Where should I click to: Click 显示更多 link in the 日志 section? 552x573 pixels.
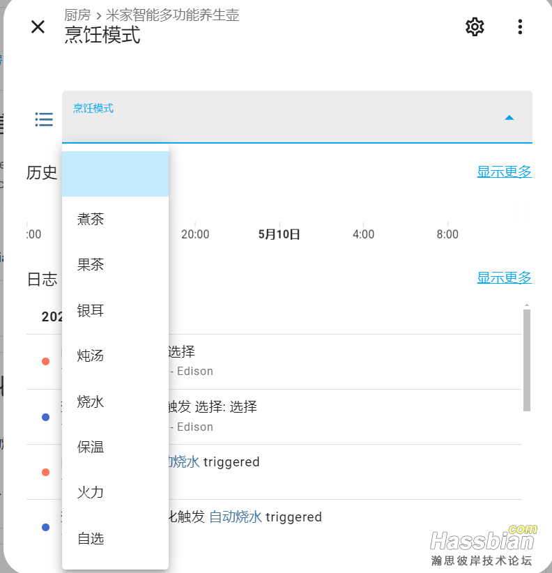coord(504,277)
